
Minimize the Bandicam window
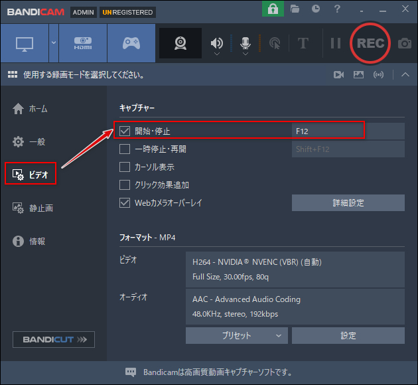click(x=383, y=9)
